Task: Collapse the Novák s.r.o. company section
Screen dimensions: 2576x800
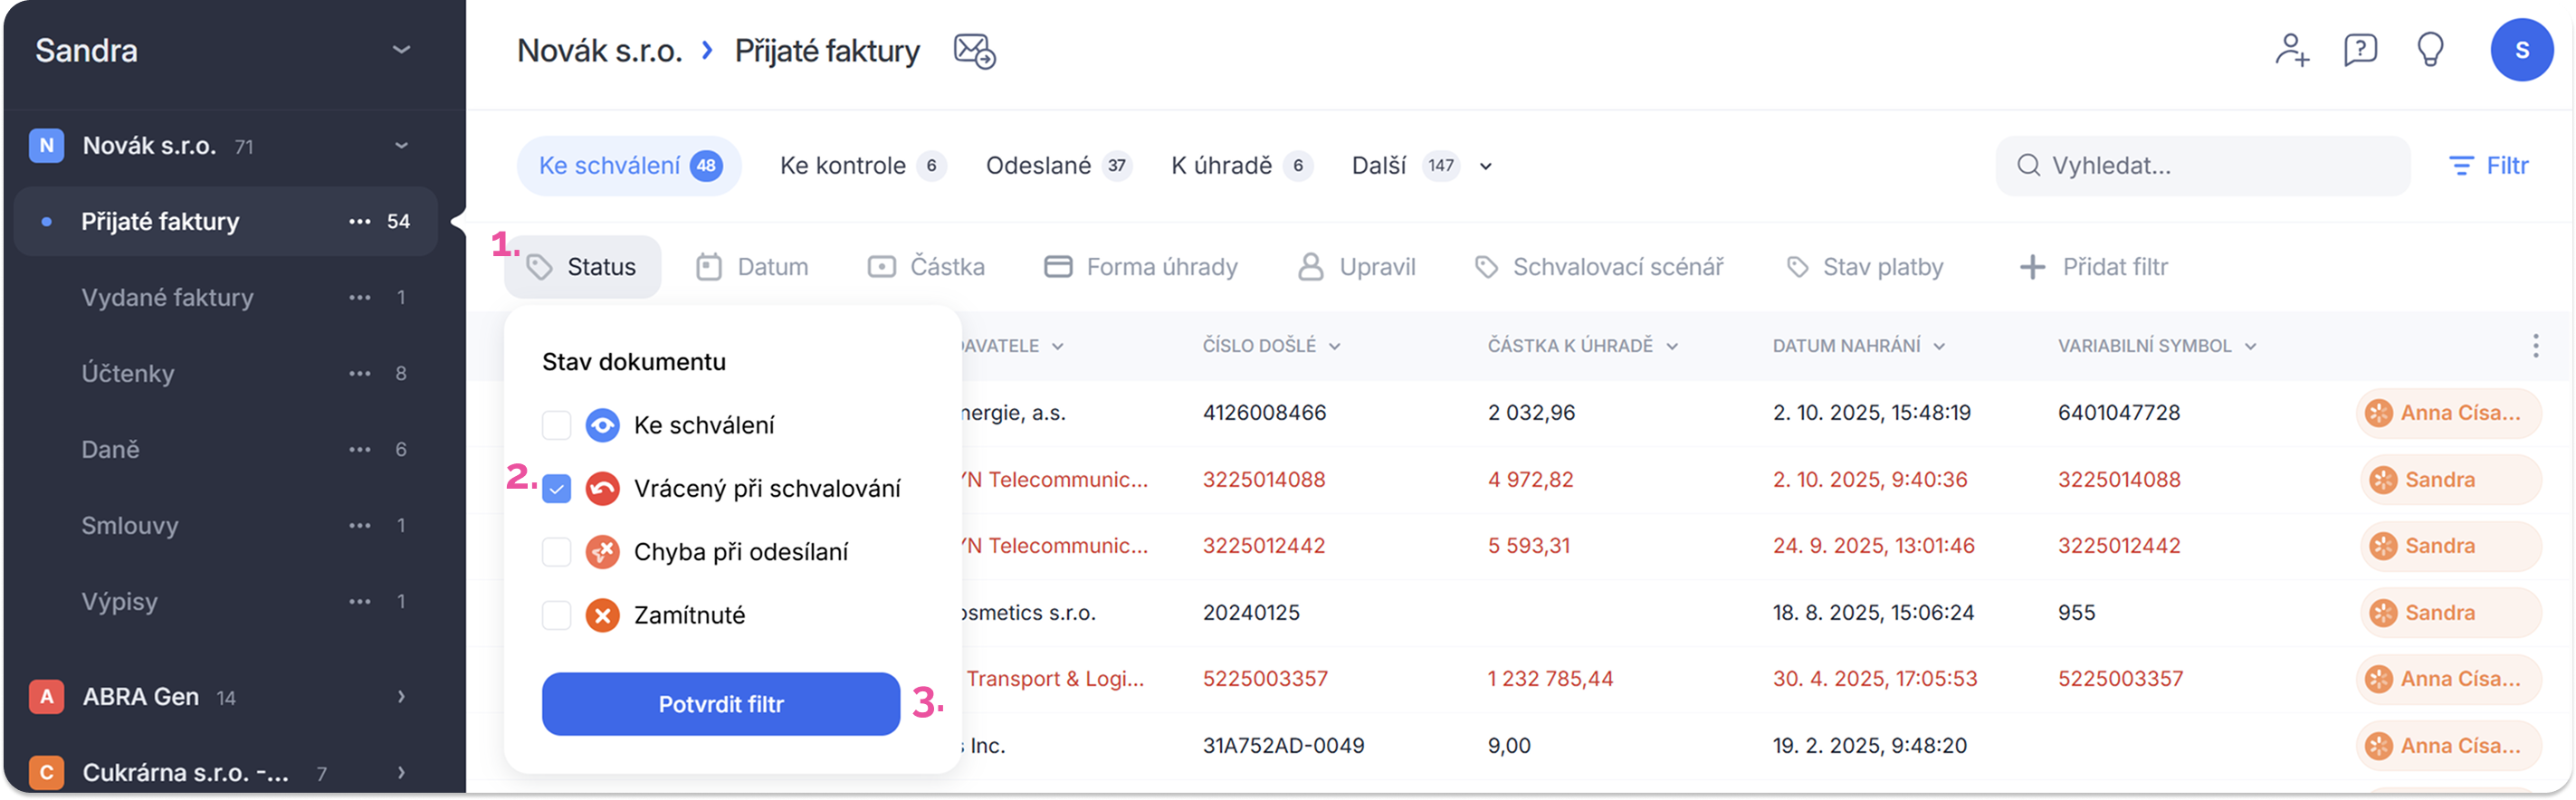Action: 401,146
